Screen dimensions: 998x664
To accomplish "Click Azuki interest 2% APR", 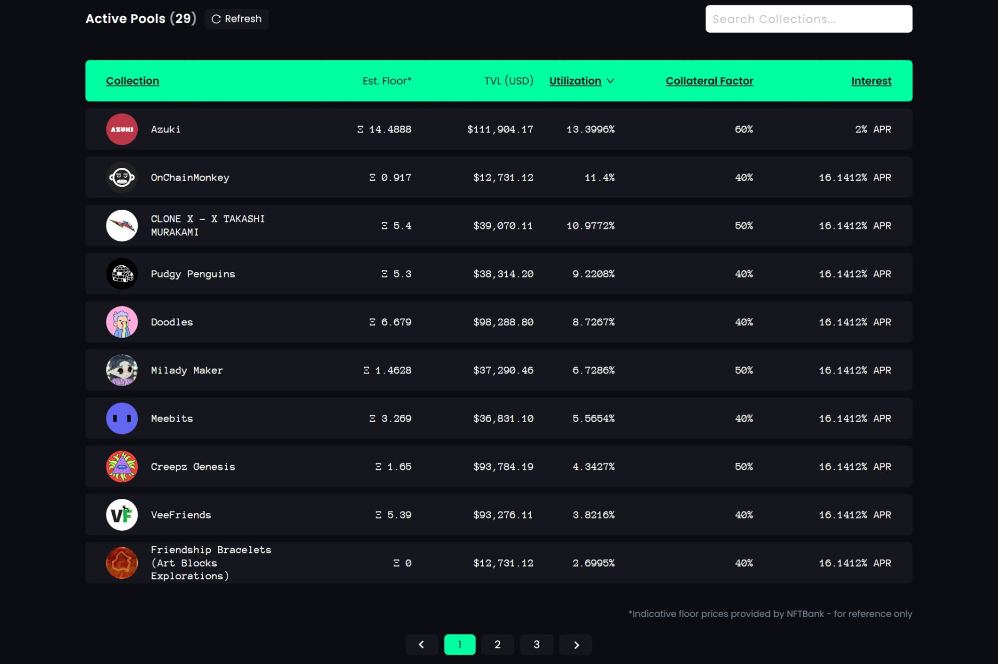I will 873,129.
